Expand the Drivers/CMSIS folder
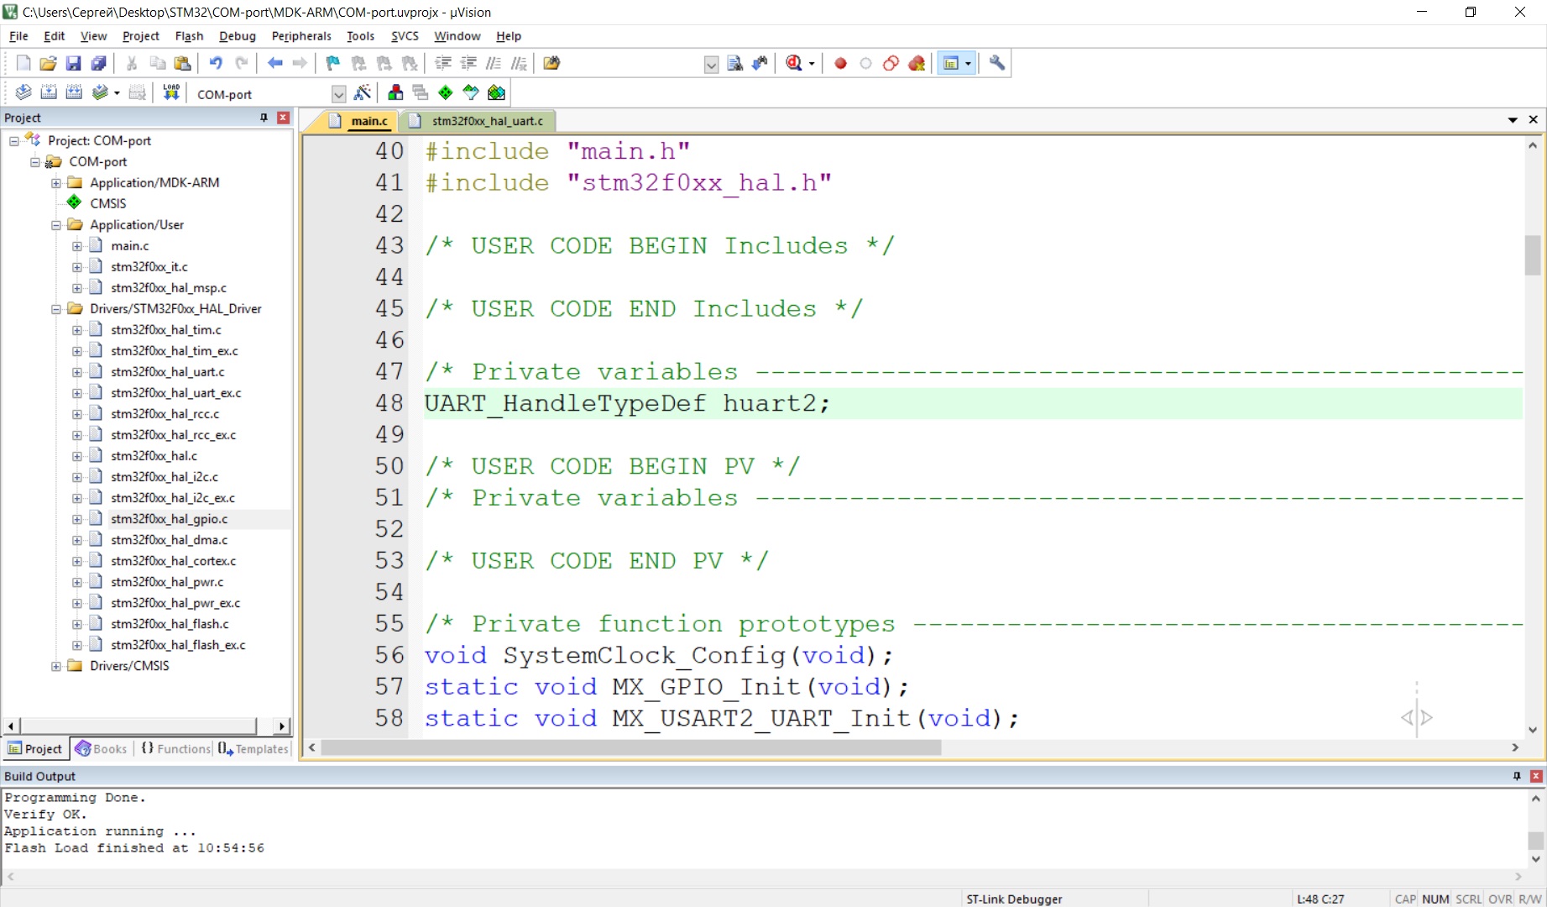This screenshot has width=1547, height=907. (x=56, y=666)
